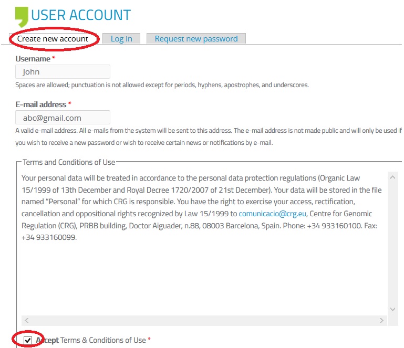Image resolution: width=404 pixels, height=348 pixels.
Task: Click the Username field containing John
Action: point(63,72)
